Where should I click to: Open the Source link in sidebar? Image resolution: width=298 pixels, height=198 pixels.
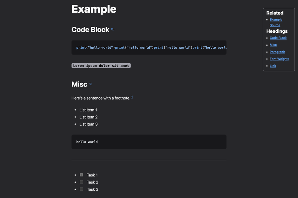275,25
